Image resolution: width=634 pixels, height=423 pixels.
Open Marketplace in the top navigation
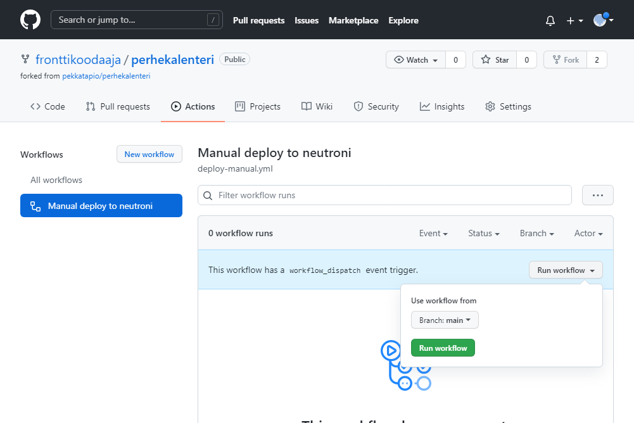(x=353, y=21)
